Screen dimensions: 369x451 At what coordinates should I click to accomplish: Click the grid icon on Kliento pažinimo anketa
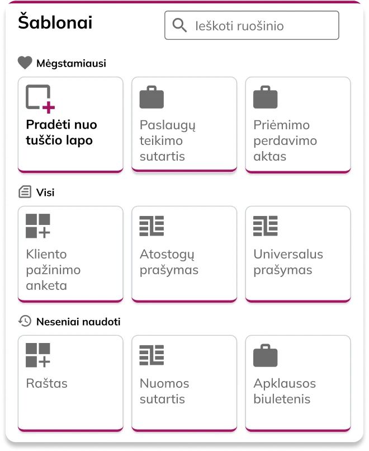point(37,226)
